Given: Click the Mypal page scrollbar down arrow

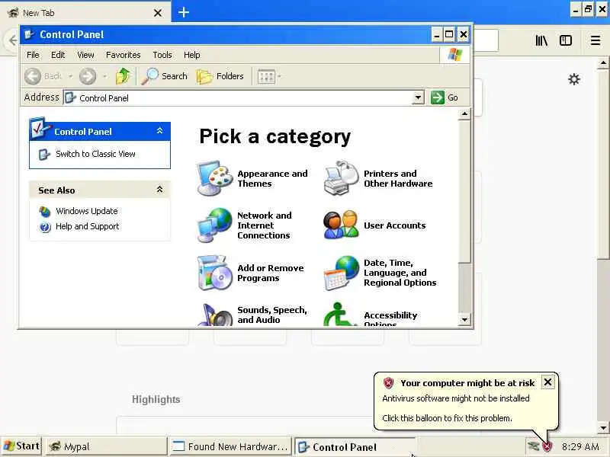Looking at the screenshot, I should (x=603, y=428).
